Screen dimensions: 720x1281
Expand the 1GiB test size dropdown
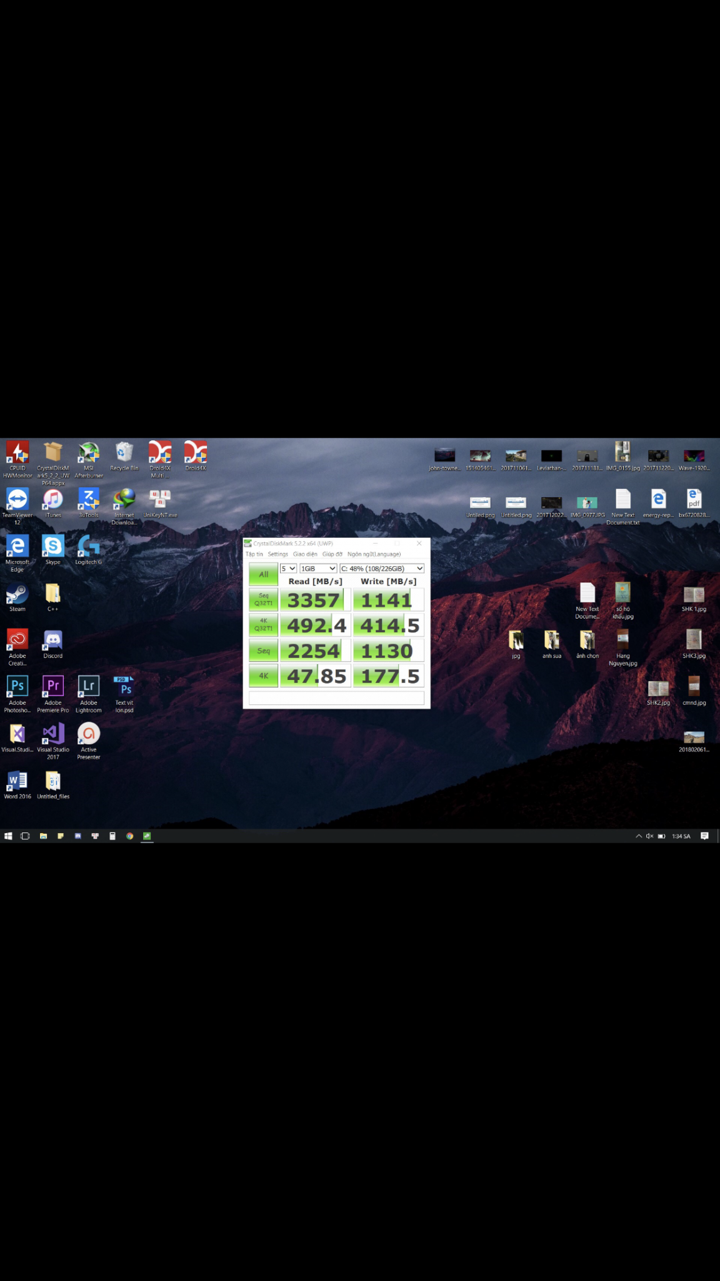[318, 569]
